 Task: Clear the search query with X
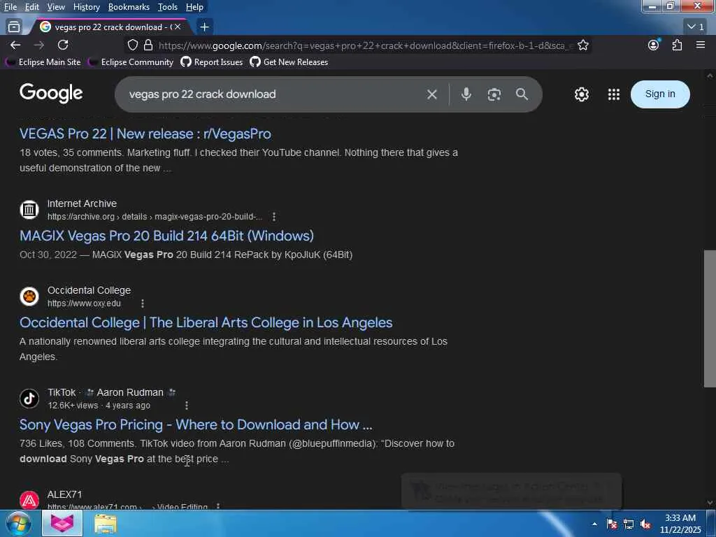[431, 94]
